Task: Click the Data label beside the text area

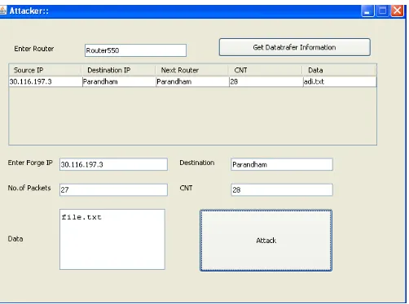Action: (15, 239)
